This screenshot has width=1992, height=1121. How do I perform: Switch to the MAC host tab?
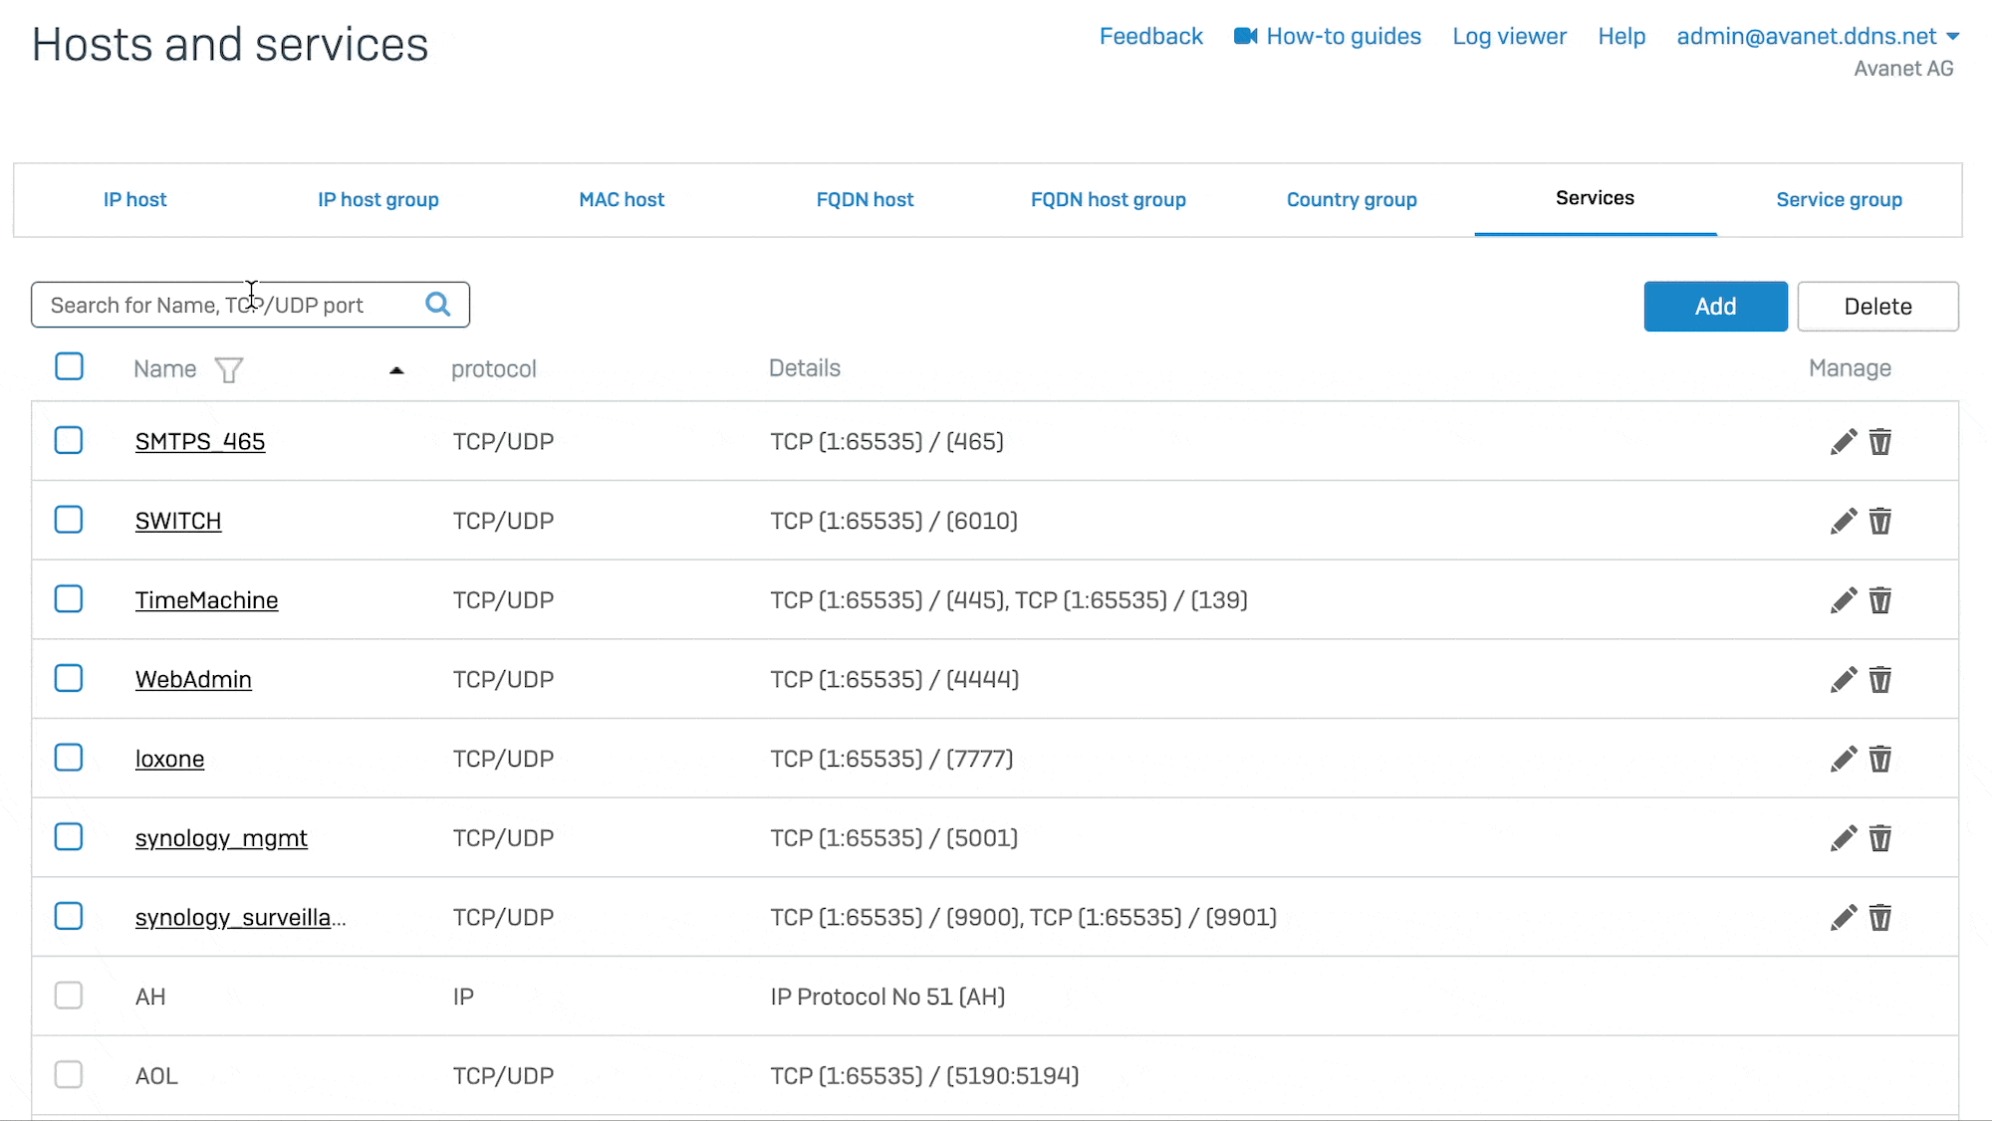point(622,199)
